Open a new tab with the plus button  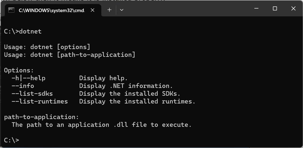pos(109,10)
